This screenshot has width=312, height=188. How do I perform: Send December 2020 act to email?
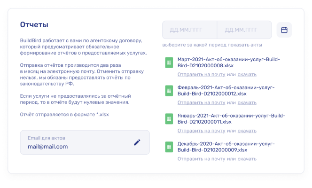coord(201,159)
